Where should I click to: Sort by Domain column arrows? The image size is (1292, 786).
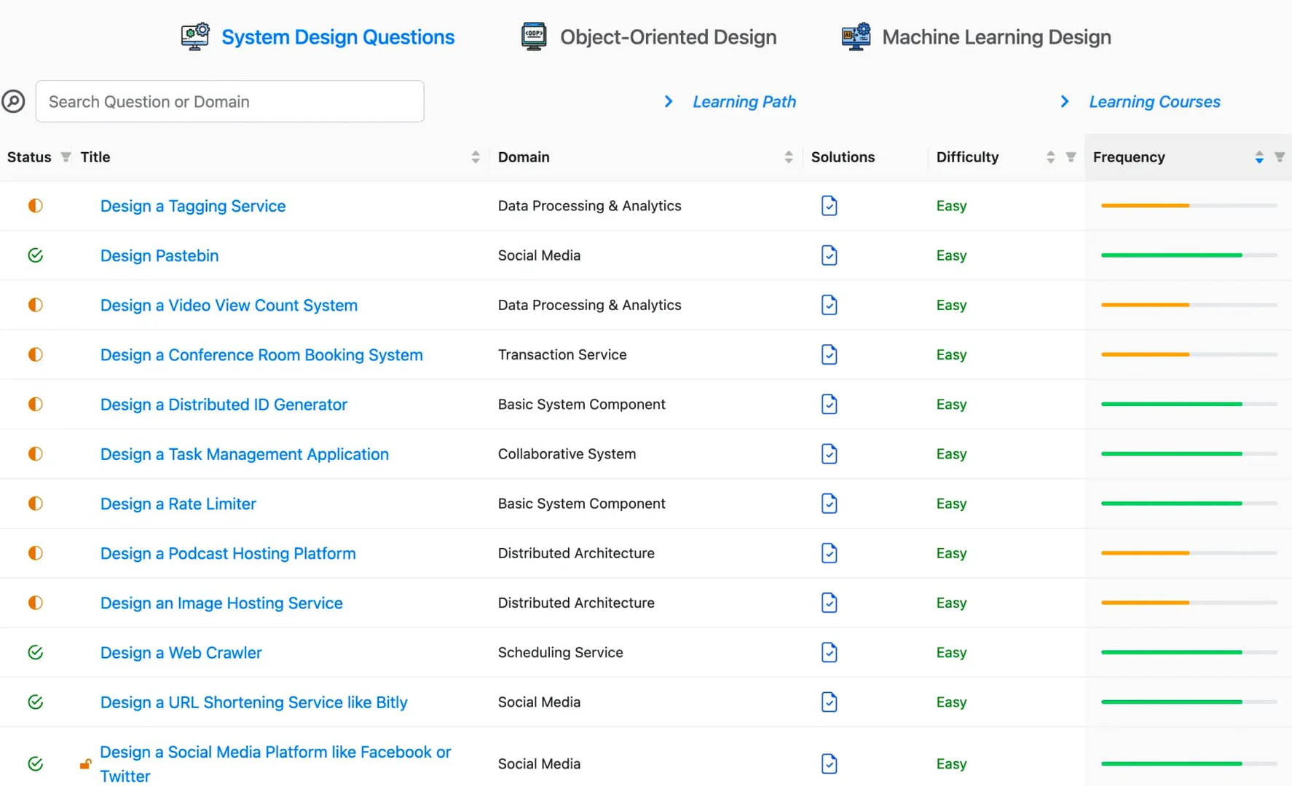[x=788, y=157]
